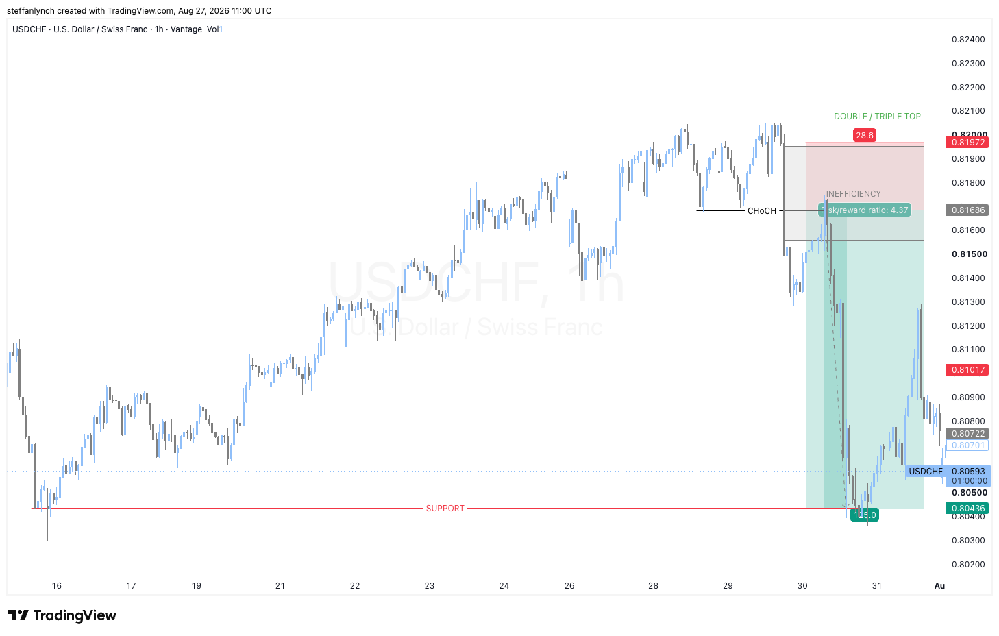
Task: Select the red 28.6 stop-loss label
Action: 865,135
